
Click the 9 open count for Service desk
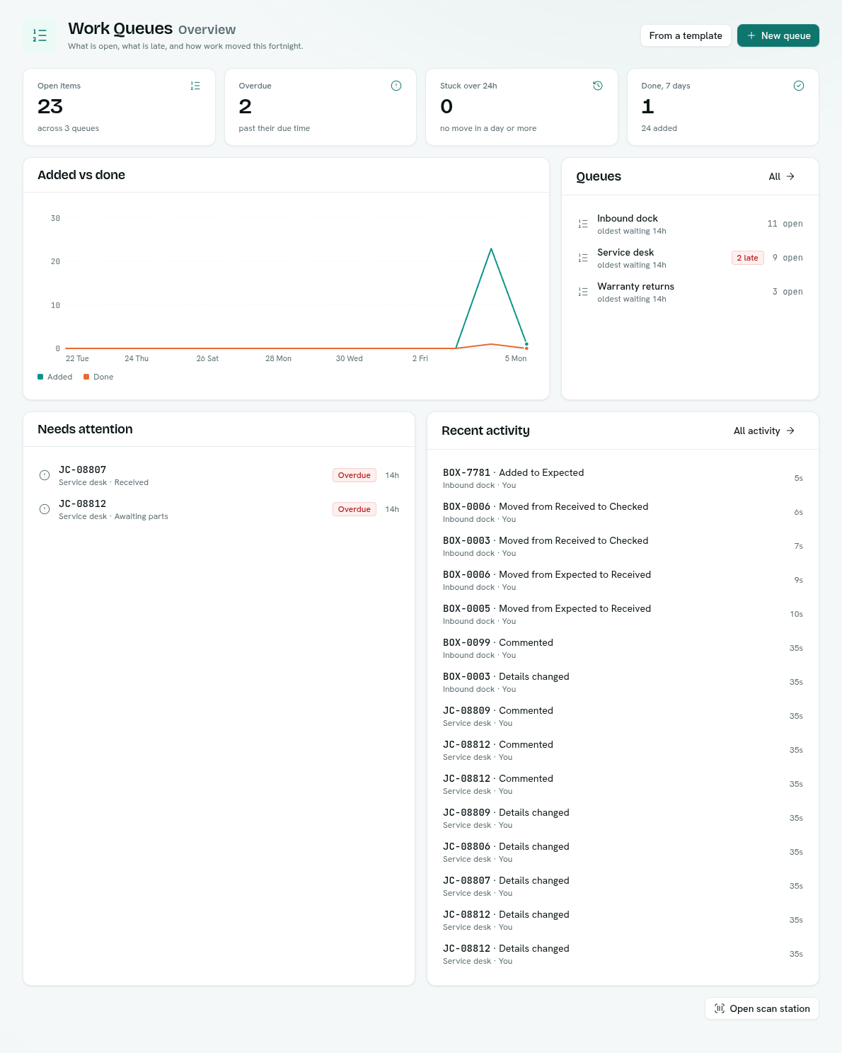pyautogui.click(x=788, y=258)
